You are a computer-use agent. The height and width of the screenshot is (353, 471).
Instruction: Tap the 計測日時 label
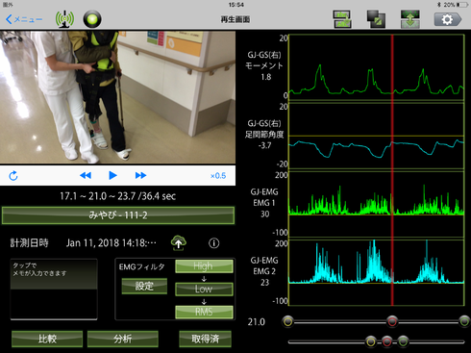tap(29, 243)
